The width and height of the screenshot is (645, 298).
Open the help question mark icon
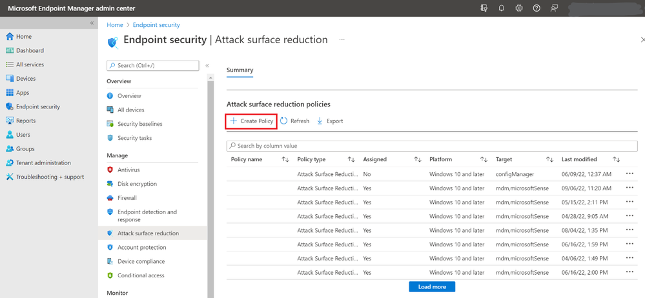pos(537,8)
